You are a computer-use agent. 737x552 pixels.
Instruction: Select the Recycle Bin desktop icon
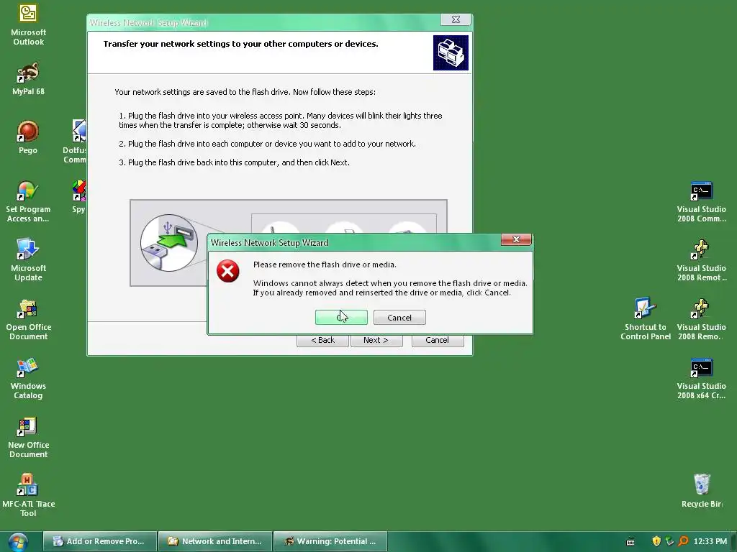point(702,491)
